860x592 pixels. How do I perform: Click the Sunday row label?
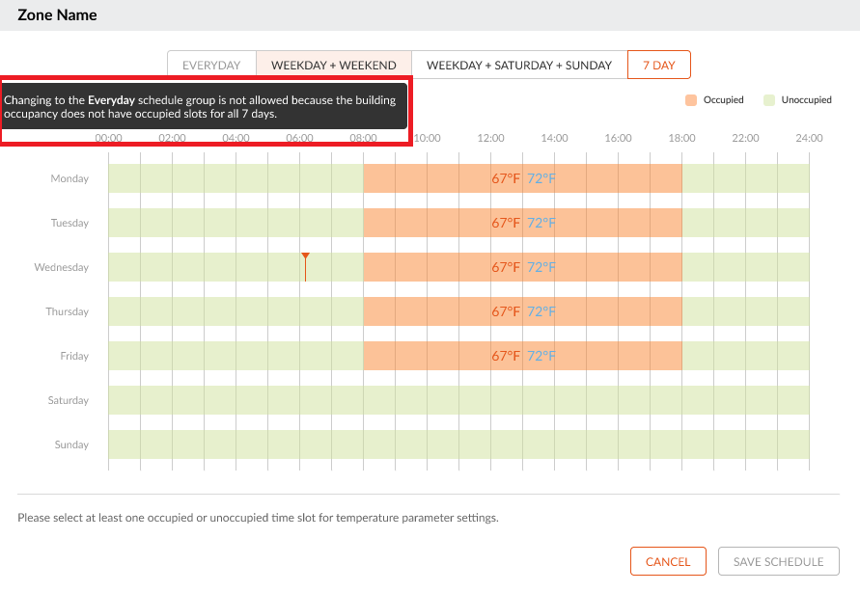[x=71, y=444]
